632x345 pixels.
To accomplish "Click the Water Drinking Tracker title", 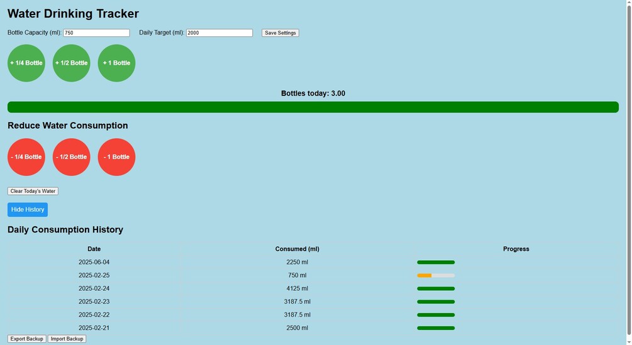I will [x=73, y=14].
